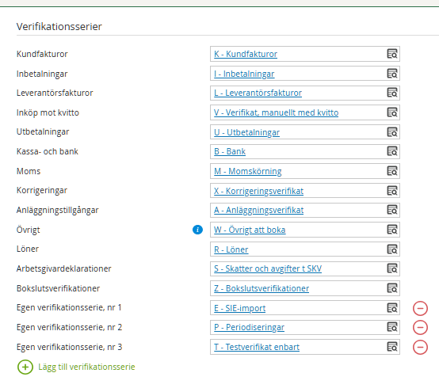Open lookup icon in Leverantörsfakturor row
This screenshot has width=439, height=392.
392,93
